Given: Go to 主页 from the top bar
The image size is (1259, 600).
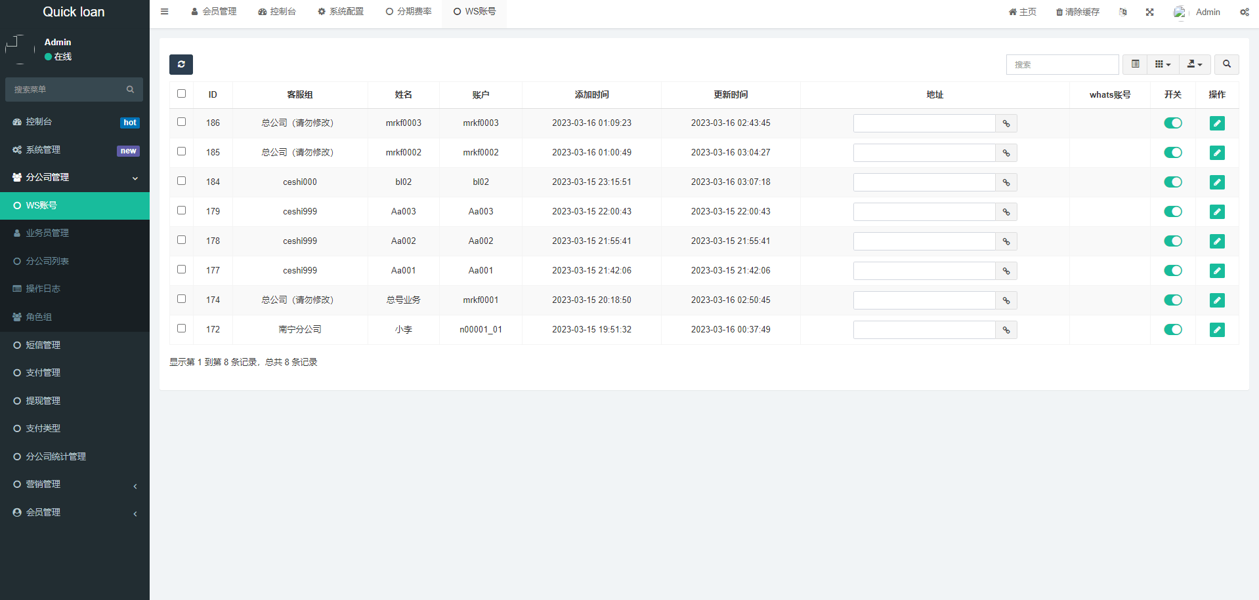Looking at the screenshot, I should pos(1022,12).
